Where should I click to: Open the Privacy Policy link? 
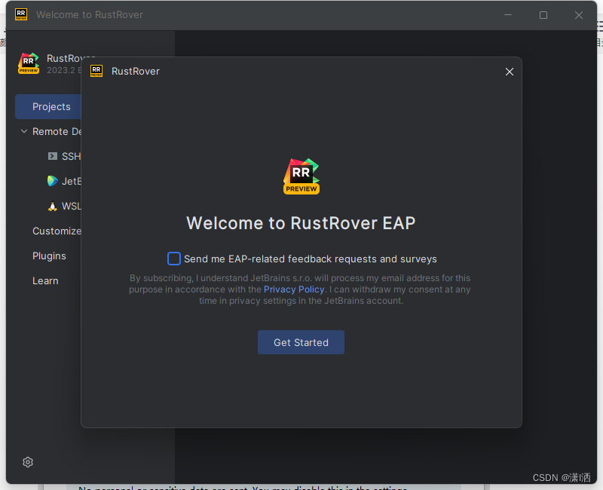point(294,289)
